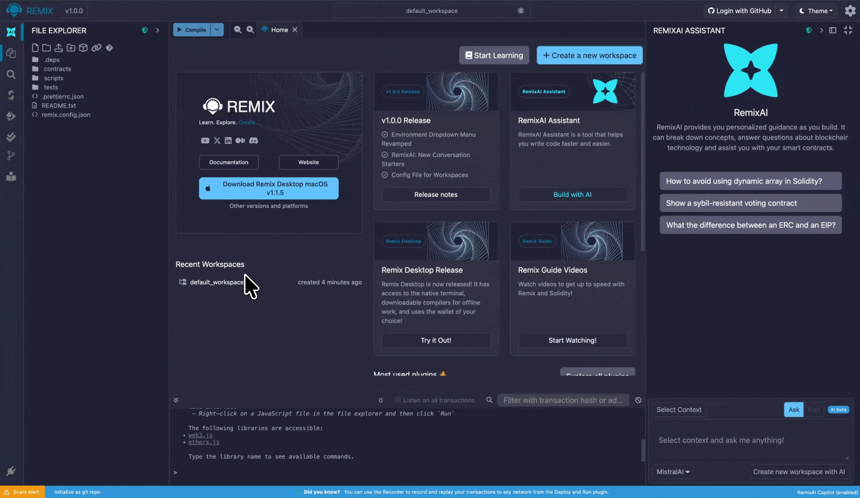Select Ask mode in AI assistant
The image size is (860, 498).
tap(794, 409)
